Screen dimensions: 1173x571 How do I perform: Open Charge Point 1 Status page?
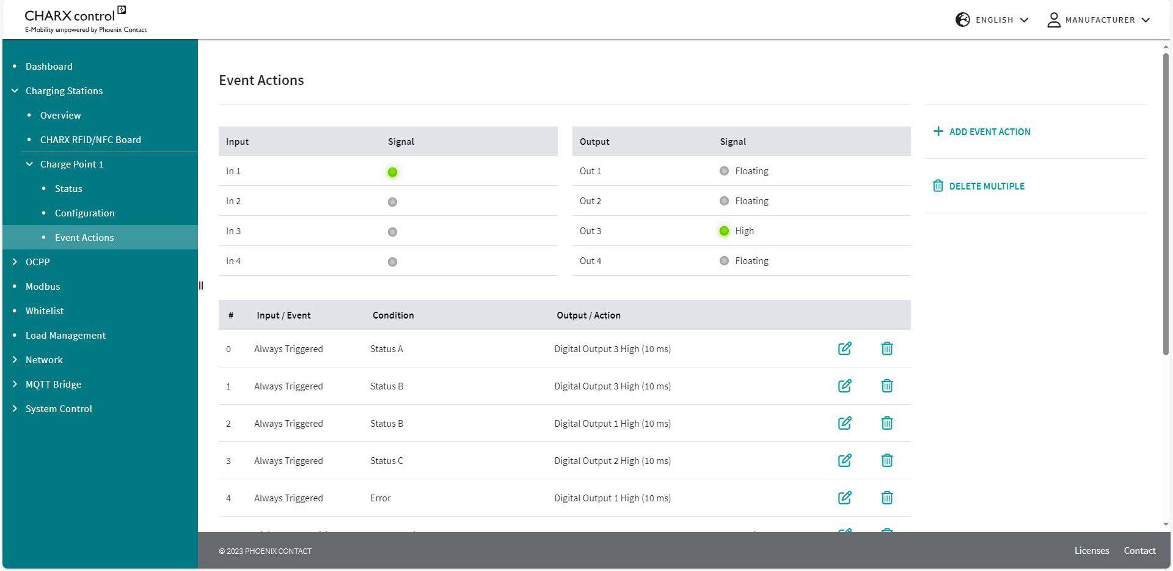(x=68, y=188)
